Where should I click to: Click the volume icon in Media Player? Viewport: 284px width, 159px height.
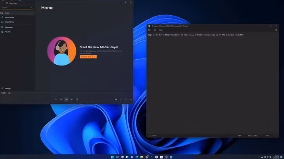pyautogui.click(x=116, y=99)
